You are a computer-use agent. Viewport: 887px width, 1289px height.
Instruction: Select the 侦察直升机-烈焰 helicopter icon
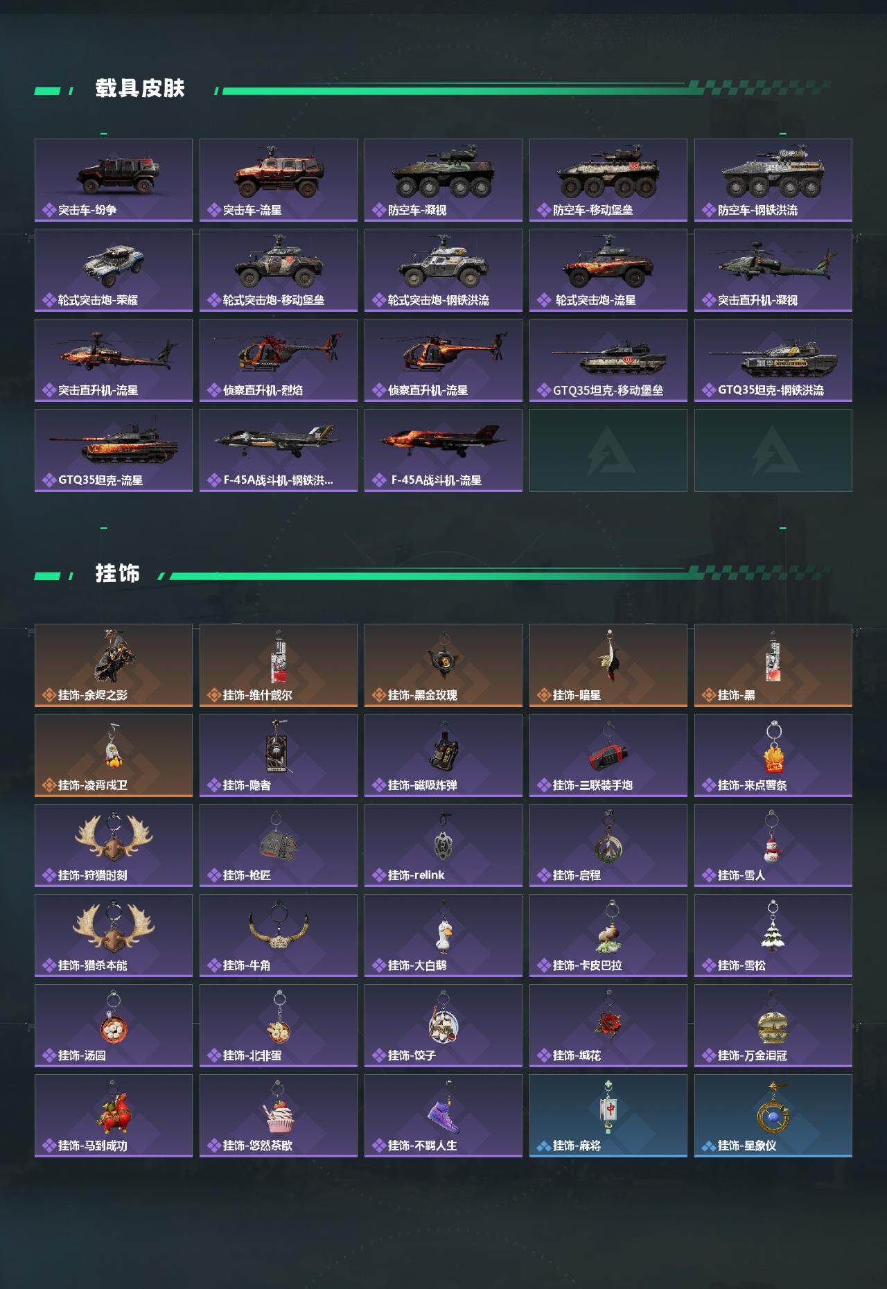click(279, 360)
